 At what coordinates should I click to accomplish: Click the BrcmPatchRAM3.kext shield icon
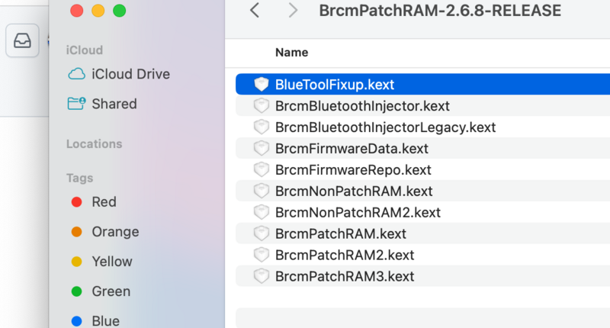point(262,276)
